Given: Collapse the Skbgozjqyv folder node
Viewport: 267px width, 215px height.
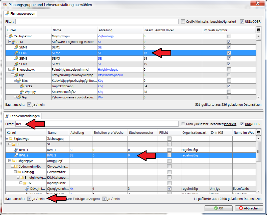Looking at the screenshot, I should pyautogui.click(x=10, y=161).
